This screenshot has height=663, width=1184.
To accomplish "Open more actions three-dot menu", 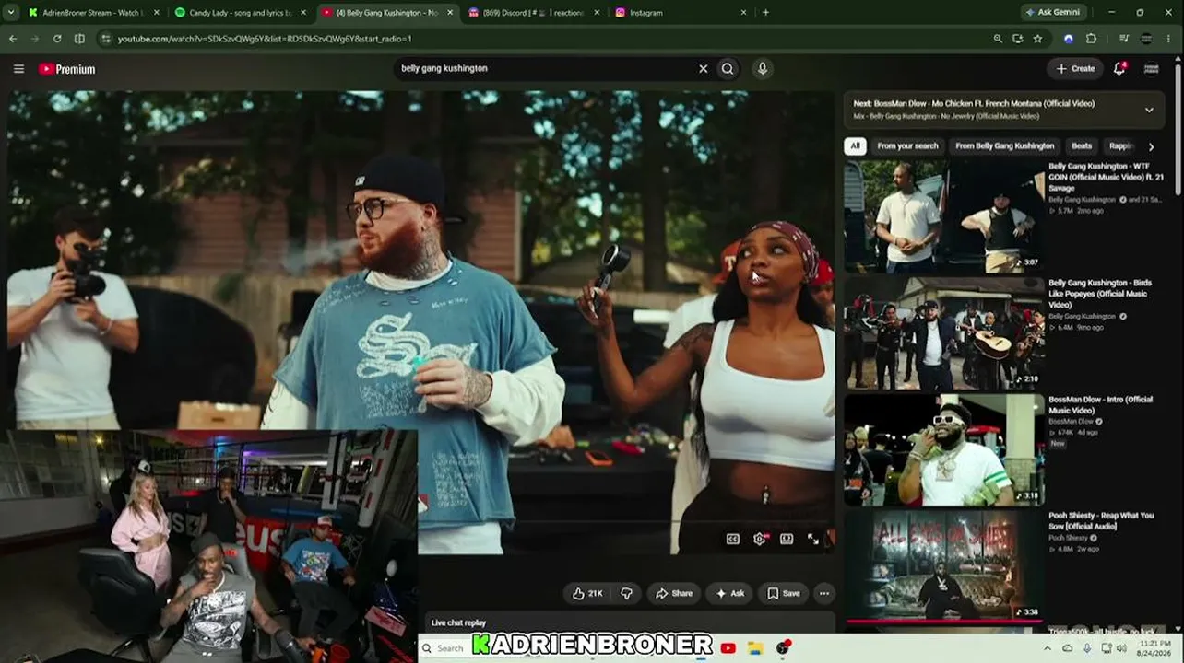I will click(824, 594).
